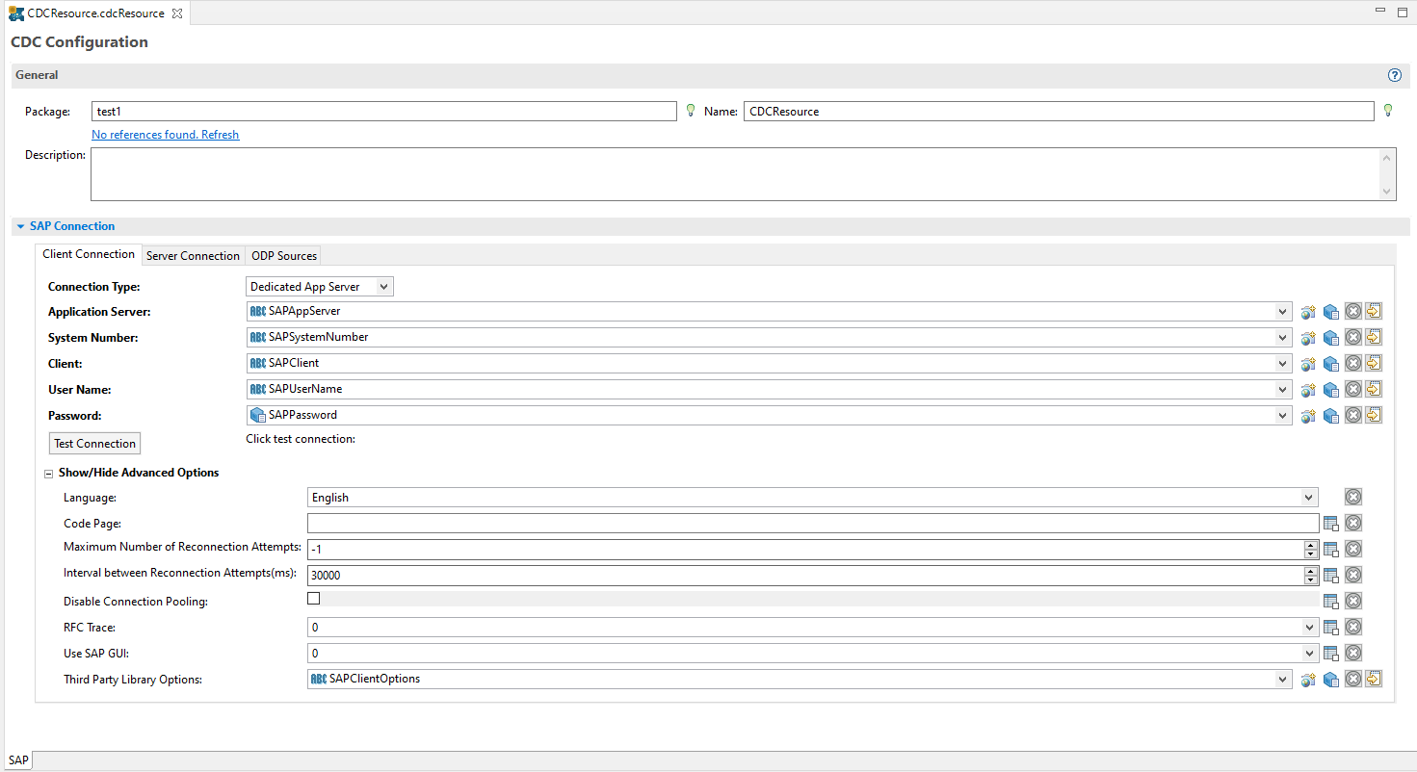1417x772 pixels.
Task: Click into the Code Page field
Action: pos(813,524)
